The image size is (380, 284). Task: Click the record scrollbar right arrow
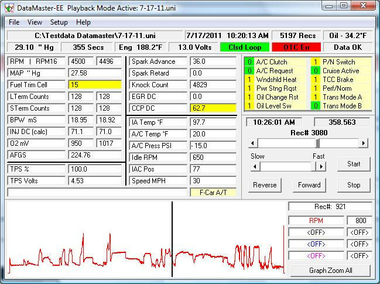[364, 143]
